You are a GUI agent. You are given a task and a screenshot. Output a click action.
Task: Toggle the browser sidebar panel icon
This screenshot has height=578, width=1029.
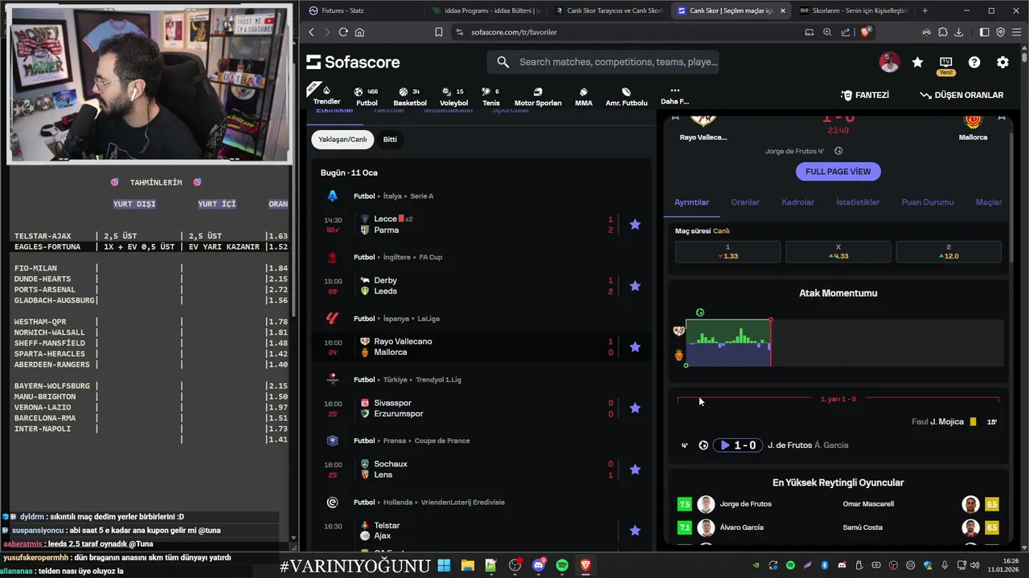[984, 32]
